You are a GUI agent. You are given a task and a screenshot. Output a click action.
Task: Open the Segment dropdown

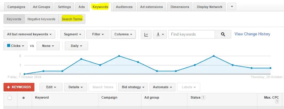72,34
